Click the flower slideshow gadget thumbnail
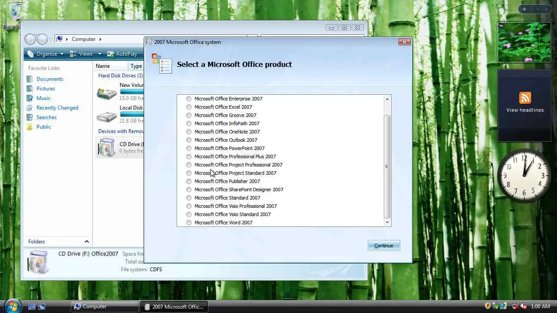 coord(524,42)
